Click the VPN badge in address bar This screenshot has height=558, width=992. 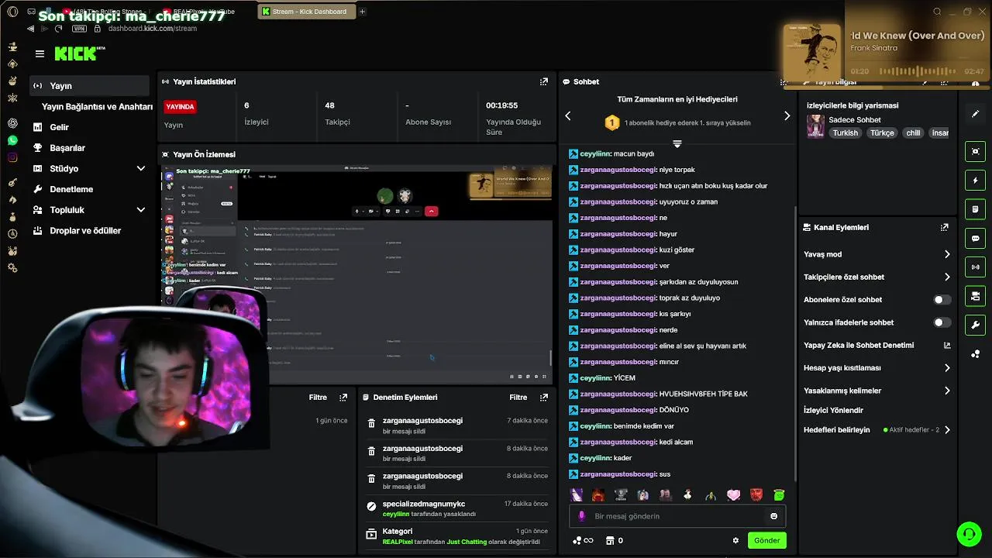79,29
